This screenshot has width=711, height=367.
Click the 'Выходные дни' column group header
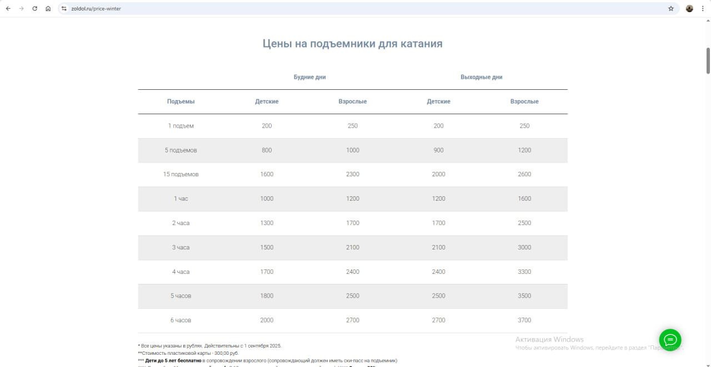481,77
